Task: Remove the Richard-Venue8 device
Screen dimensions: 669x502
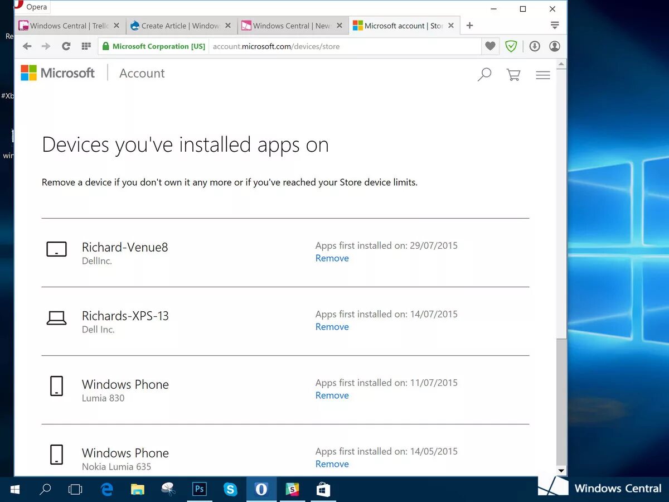Action: tap(332, 258)
